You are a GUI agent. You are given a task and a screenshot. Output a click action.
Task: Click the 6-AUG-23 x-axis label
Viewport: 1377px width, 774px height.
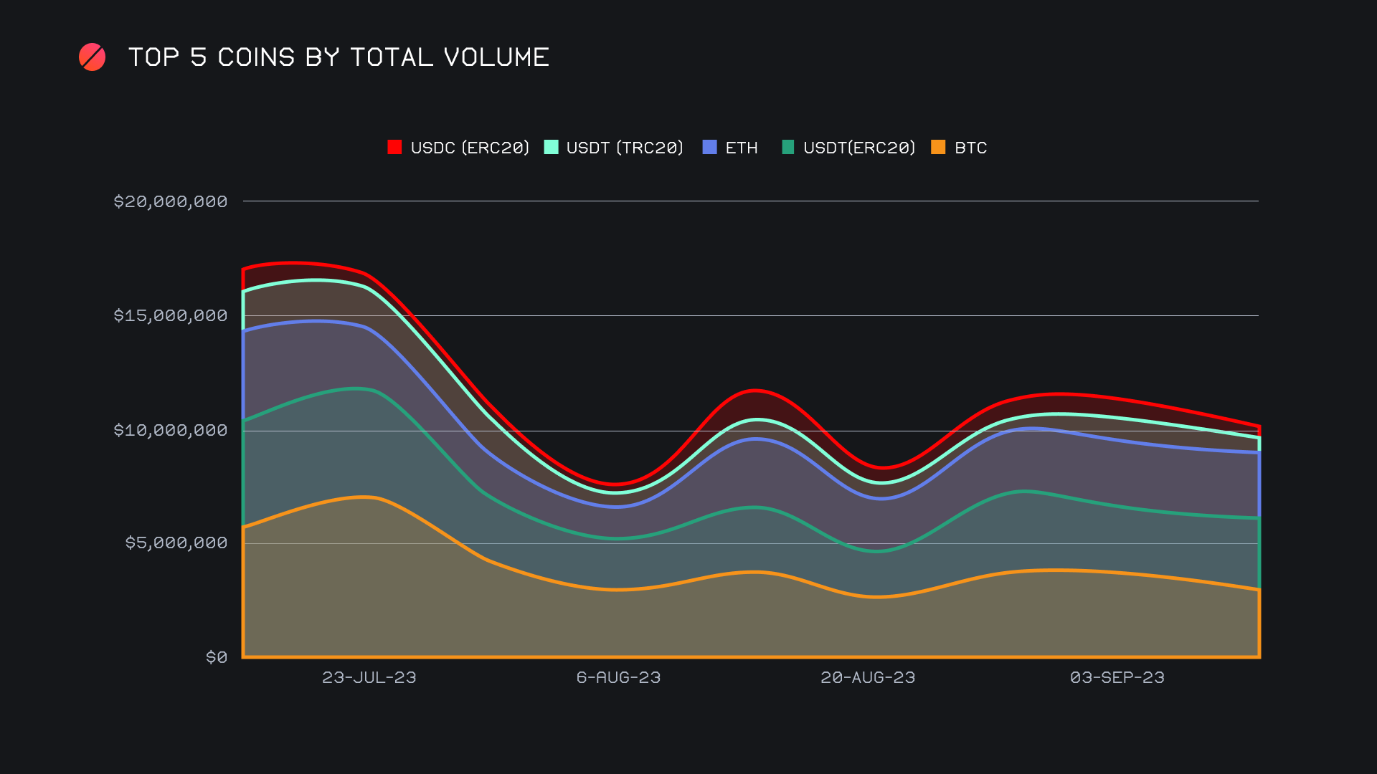tap(618, 677)
